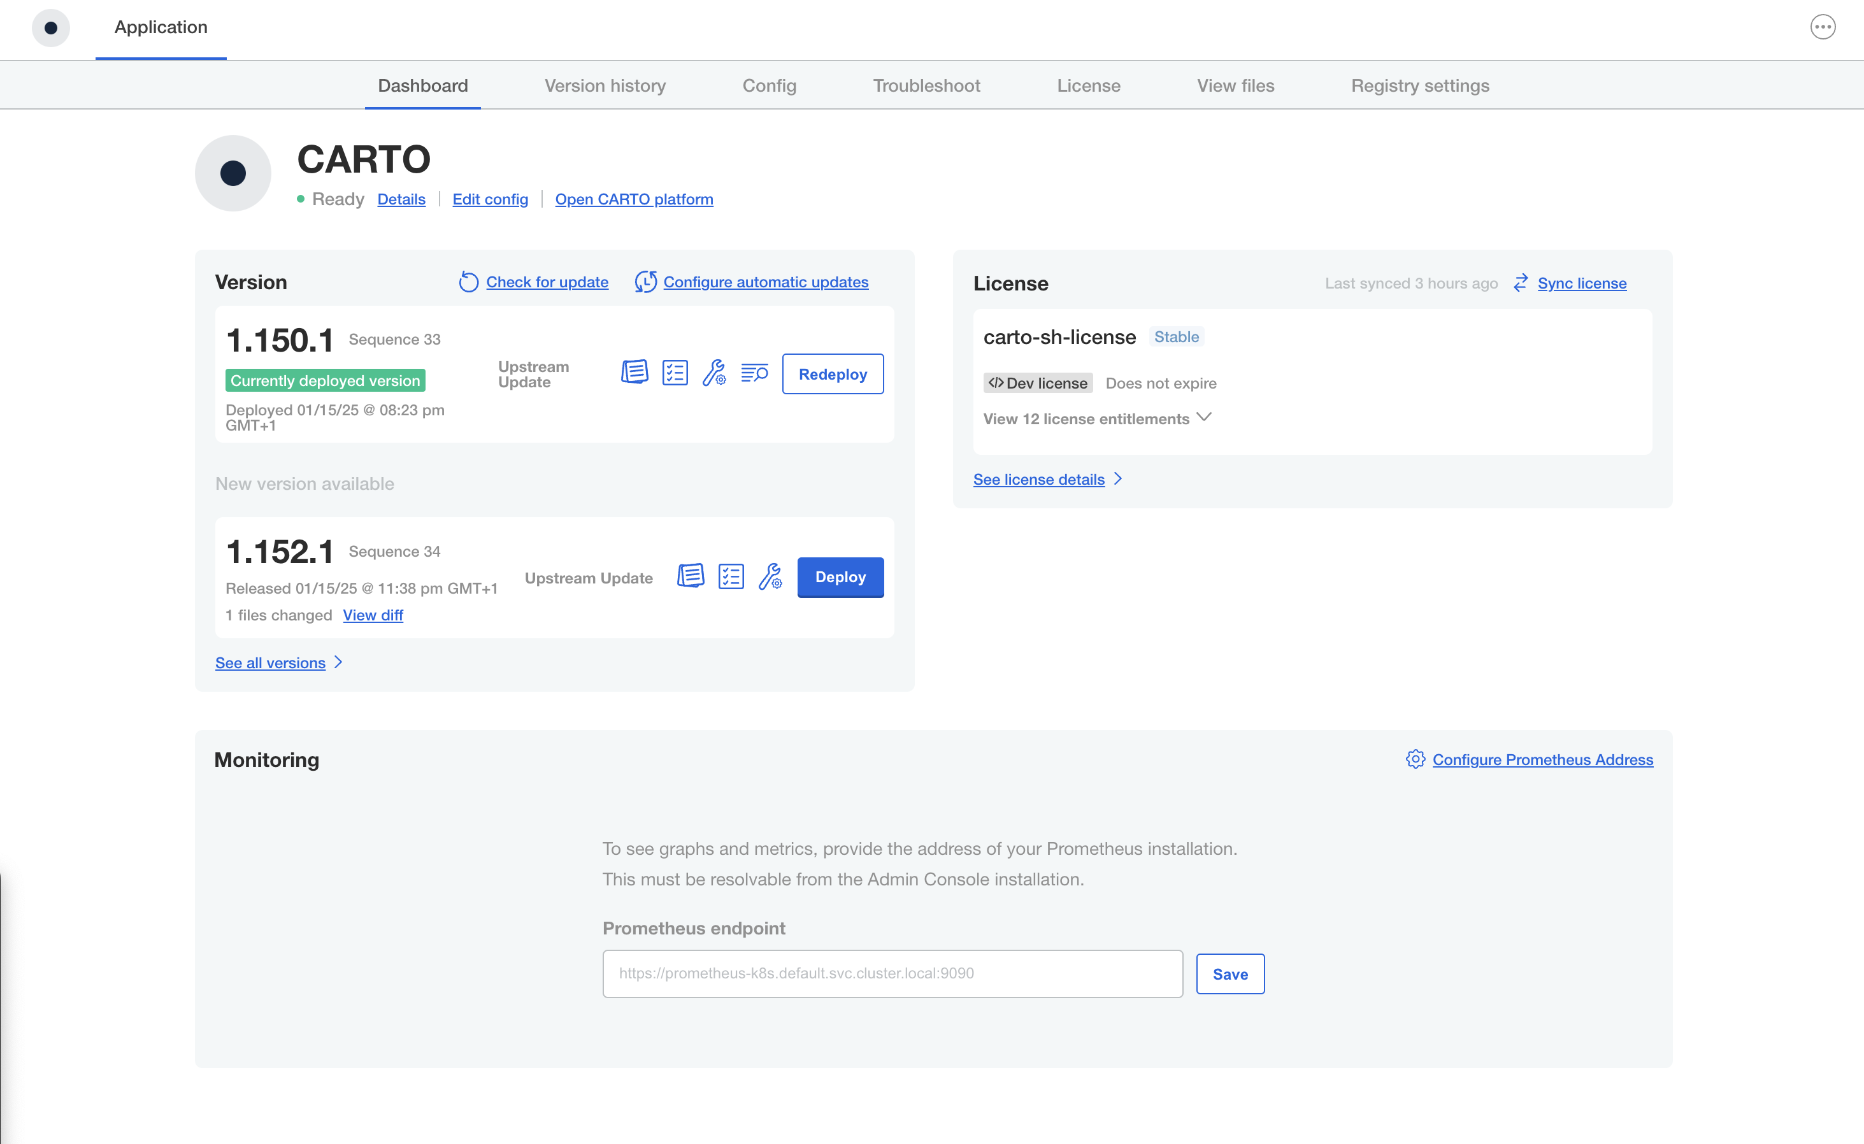Click release notes icon for version 1.150.1

pyautogui.click(x=634, y=372)
